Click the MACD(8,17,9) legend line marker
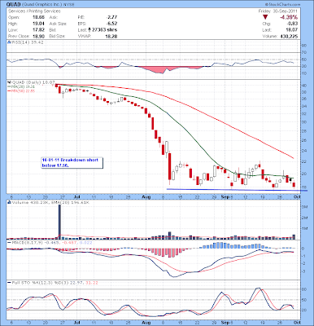This screenshot has width=314, height=326. [9, 242]
